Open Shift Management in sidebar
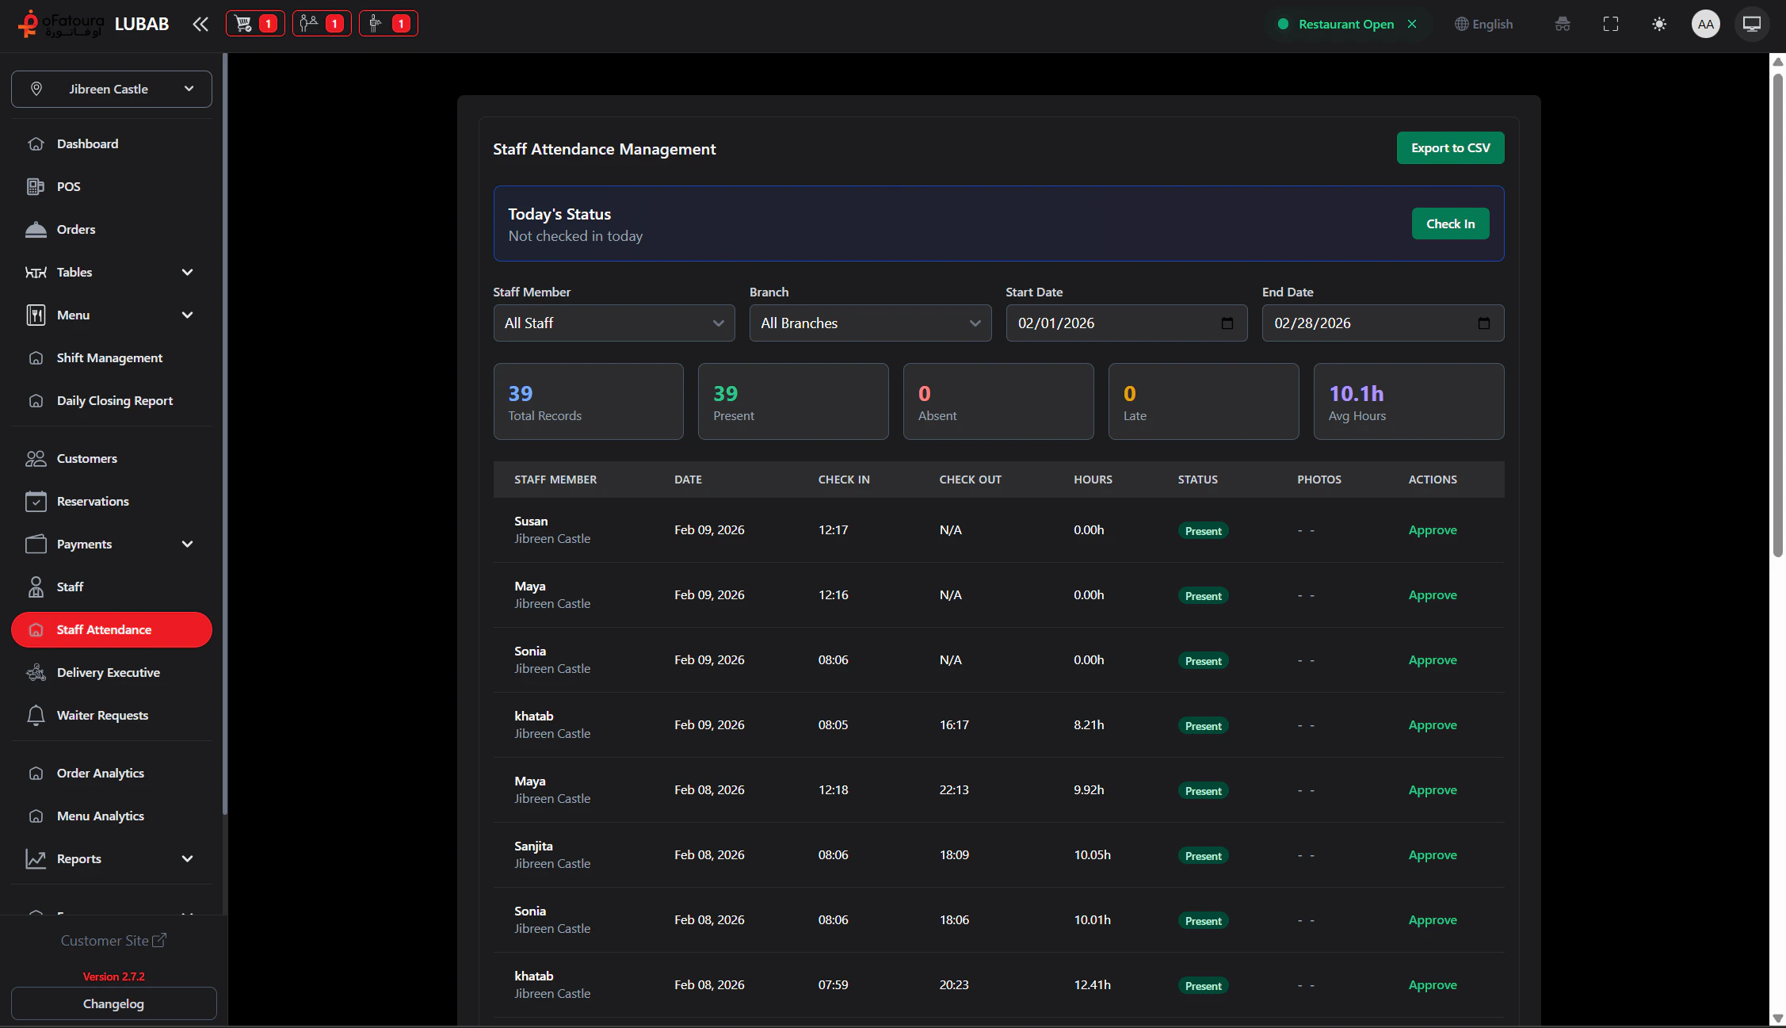1786x1028 pixels. tap(109, 357)
